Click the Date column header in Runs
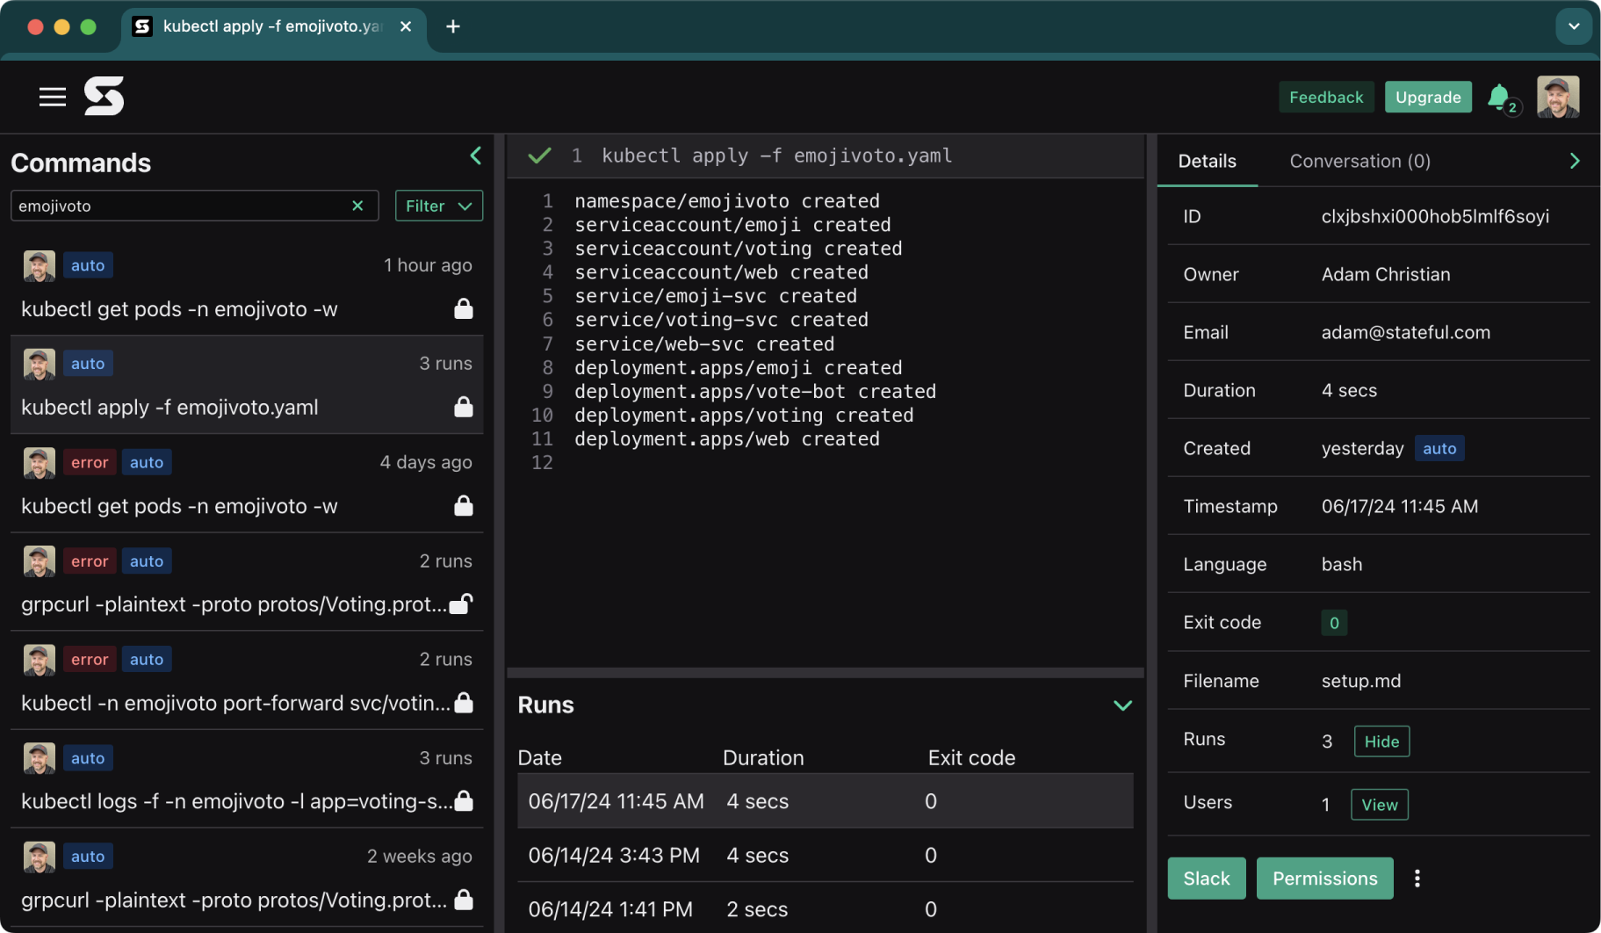Image resolution: width=1601 pixels, height=933 pixels. [539, 757]
